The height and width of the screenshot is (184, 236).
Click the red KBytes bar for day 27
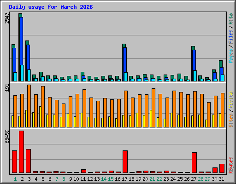[x=194, y=162]
